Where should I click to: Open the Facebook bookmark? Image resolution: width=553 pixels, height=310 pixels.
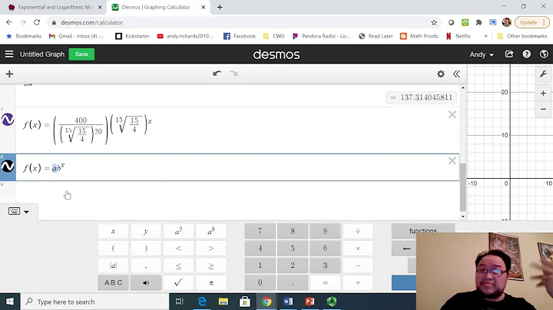tap(240, 36)
